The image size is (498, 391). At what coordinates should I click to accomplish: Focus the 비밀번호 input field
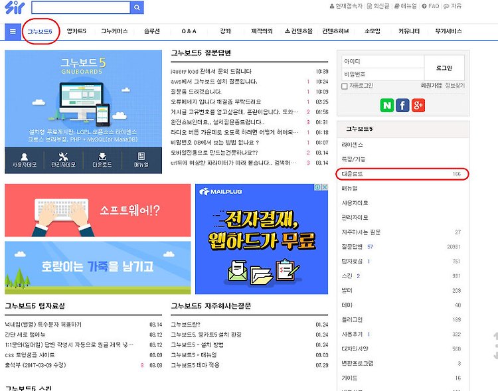(382, 74)
